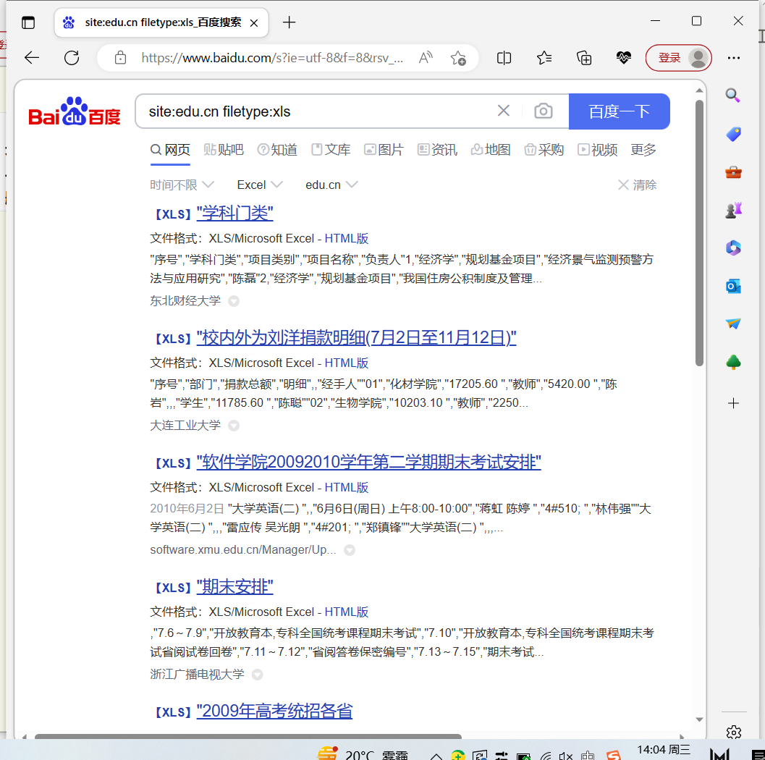This screenshot has width=765, height=760.
Task: Click 百度一下 search button
Action: point(619,111)
